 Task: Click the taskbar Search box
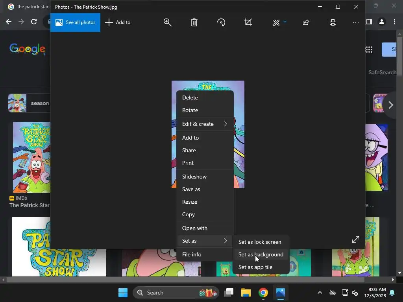tap(176, 293)
